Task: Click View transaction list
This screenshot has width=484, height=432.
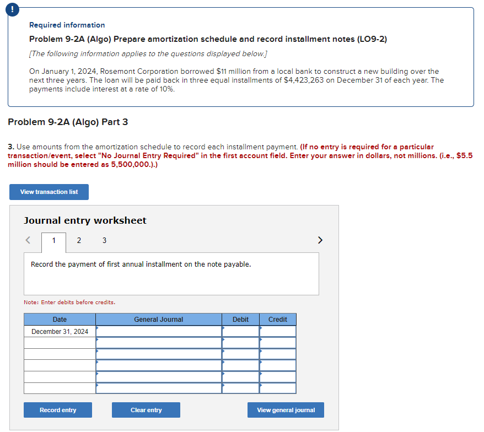Action: (49, 192)
